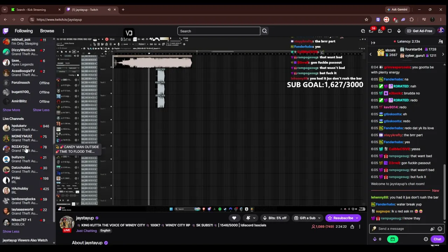Open the Get Bits diamond icon
Image resolution: width=448 pixels, height=252 pixels.
399,31
